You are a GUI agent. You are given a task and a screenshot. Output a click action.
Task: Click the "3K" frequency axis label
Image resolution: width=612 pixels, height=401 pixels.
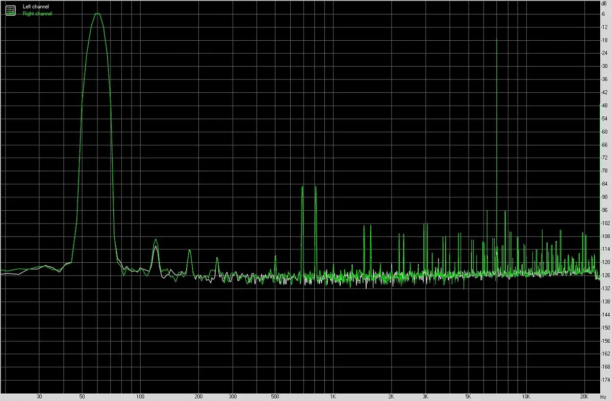coord(425,396)
